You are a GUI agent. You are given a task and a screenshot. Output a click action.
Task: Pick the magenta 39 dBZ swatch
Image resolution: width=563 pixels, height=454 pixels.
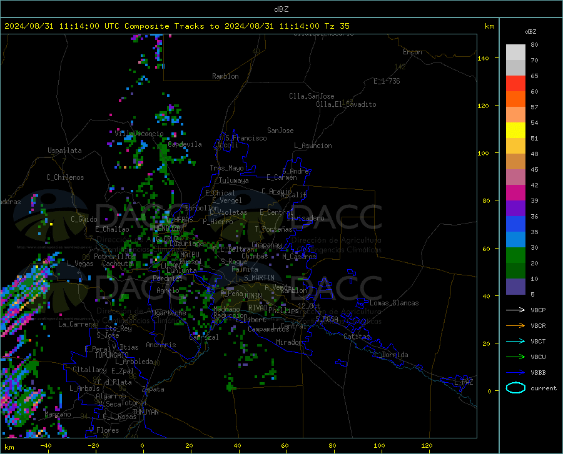point(515,193)
